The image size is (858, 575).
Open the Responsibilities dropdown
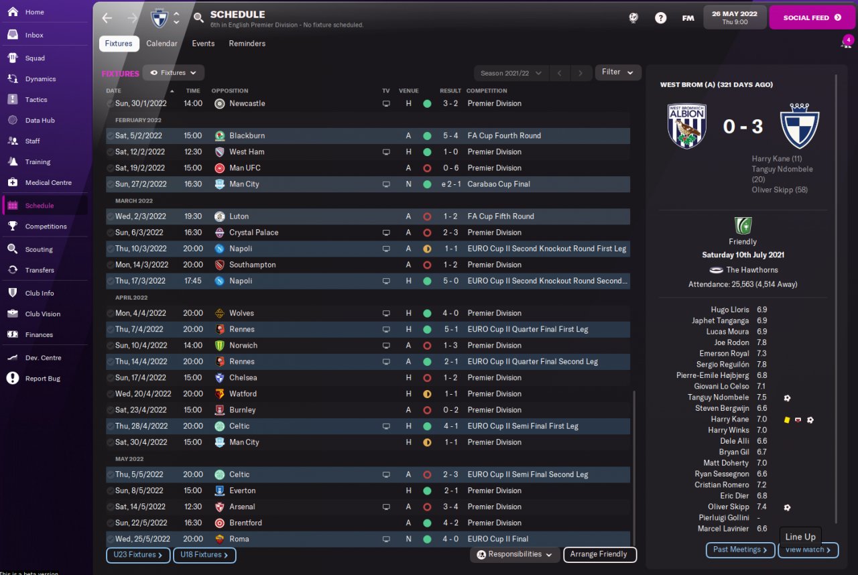pos(515,555)
